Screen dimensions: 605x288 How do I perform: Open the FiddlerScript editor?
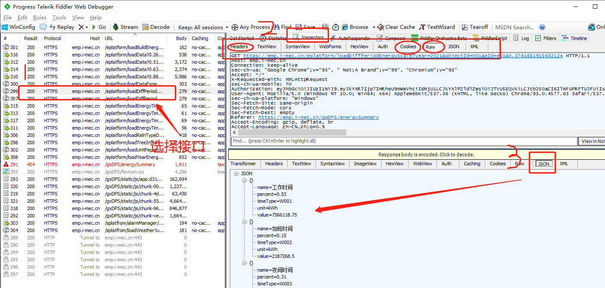(493, 38)
